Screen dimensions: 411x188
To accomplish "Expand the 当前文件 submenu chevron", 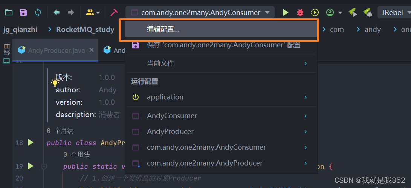I will tap(306, 63).
